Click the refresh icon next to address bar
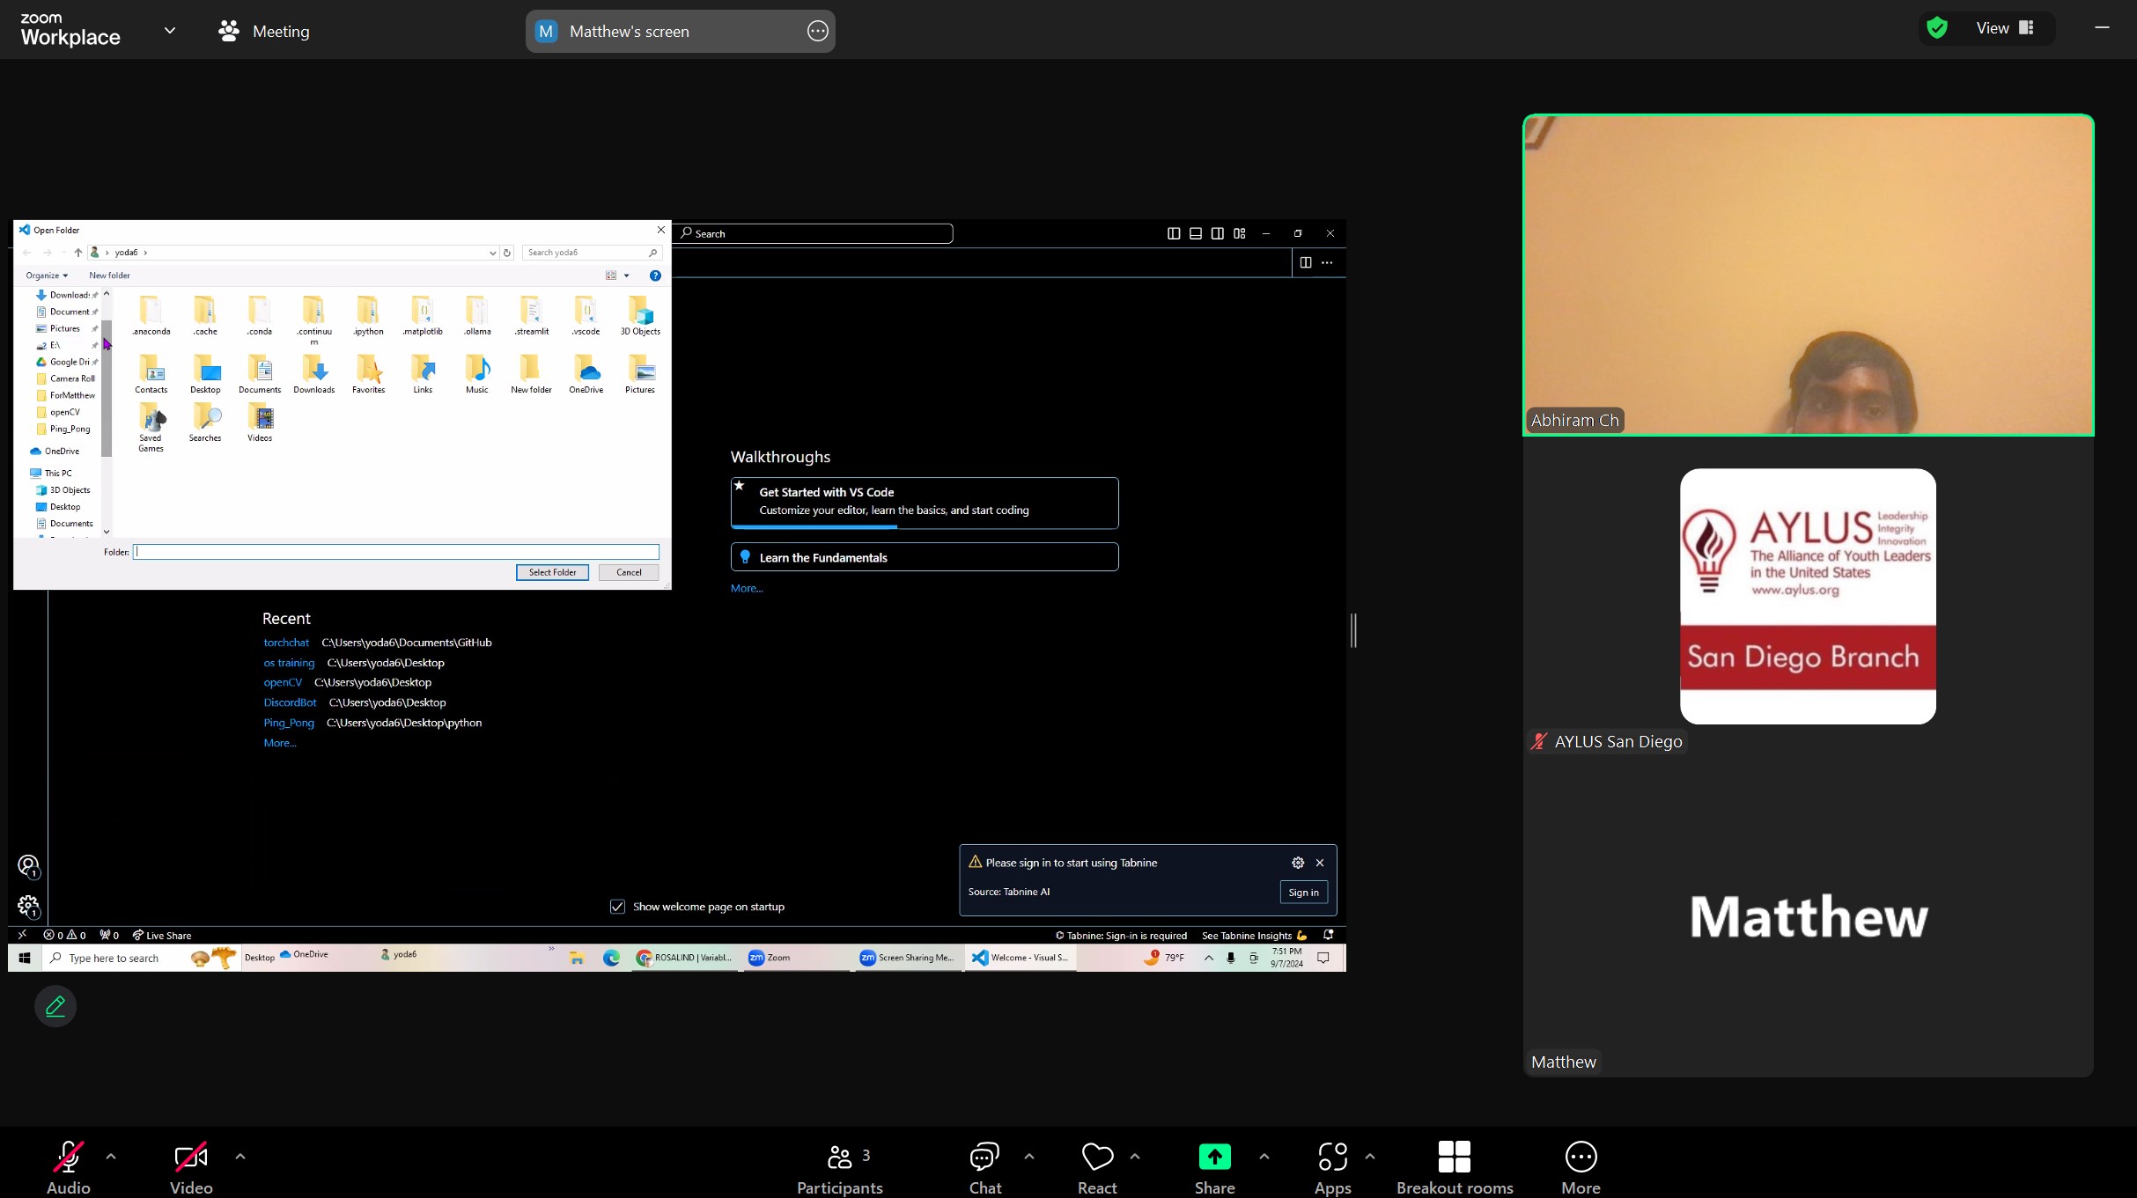This screenshot has height=1198, width=2137. [x=506, y=253]
